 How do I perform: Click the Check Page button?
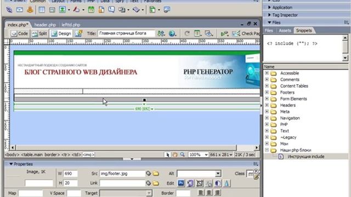[246, 33]
